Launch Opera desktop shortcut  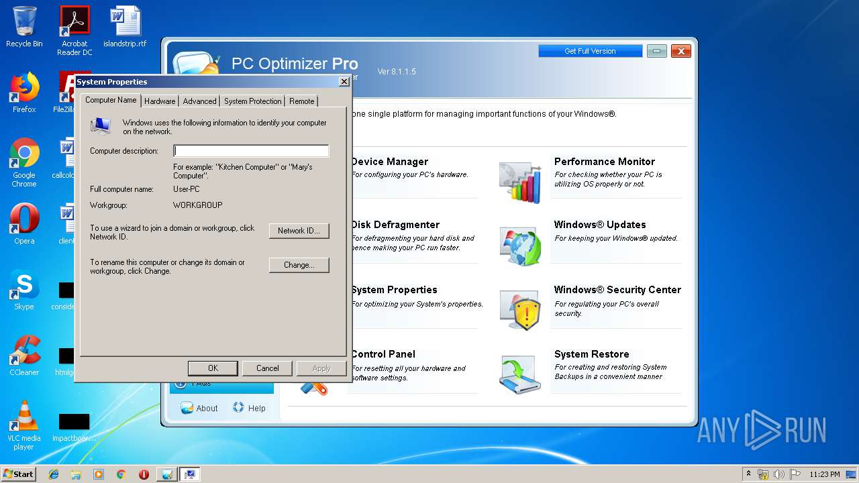coord(24,224)
